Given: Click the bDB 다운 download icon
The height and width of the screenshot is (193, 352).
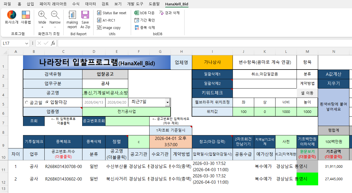Looking at the screenshot, I should (144, 13).
